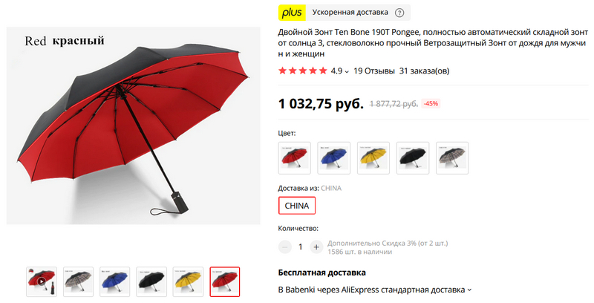This screenshot has width=594, height=303.
Task: Select the red umbrella color swatch
Action: (x=294, y=158)
